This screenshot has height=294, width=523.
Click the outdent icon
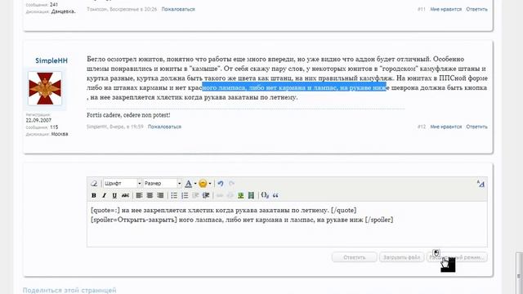tap(195, 195)
